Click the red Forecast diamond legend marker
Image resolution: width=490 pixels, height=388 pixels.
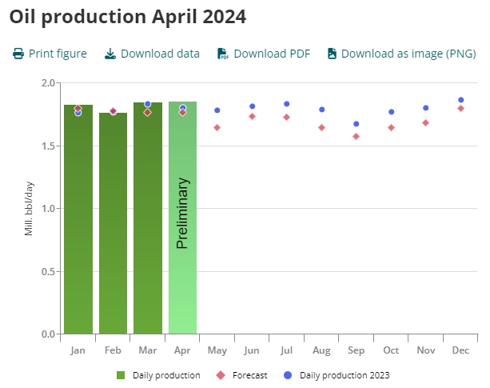point(220,374)
